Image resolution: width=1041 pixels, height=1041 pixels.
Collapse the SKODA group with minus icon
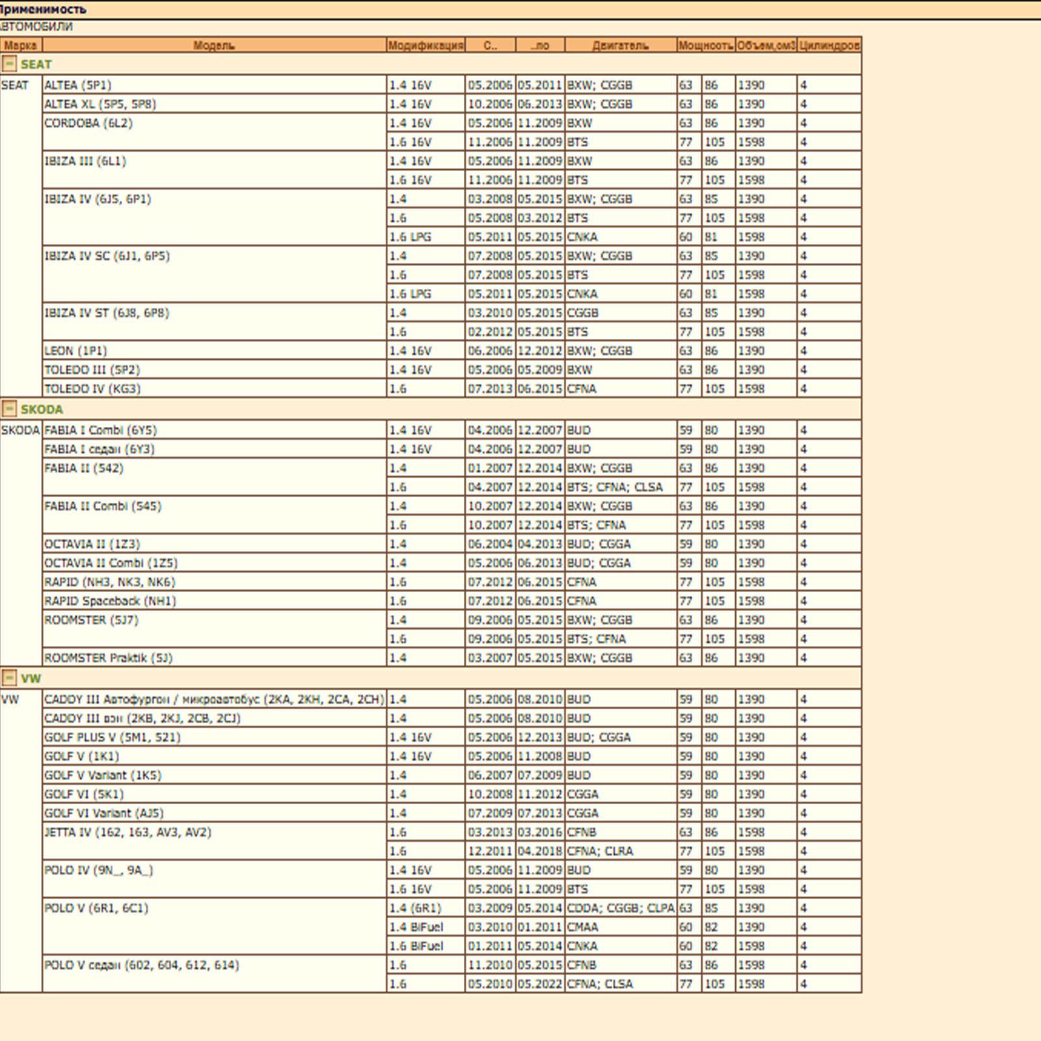pyautogui.click(x=9, y=409)
